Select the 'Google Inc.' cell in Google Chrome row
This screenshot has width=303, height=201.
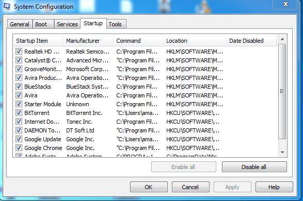[80, 148]
